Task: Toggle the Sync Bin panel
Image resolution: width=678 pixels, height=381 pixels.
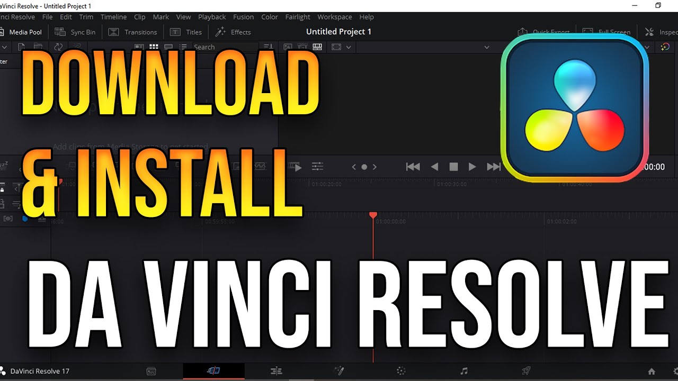Action: point(76,32)
